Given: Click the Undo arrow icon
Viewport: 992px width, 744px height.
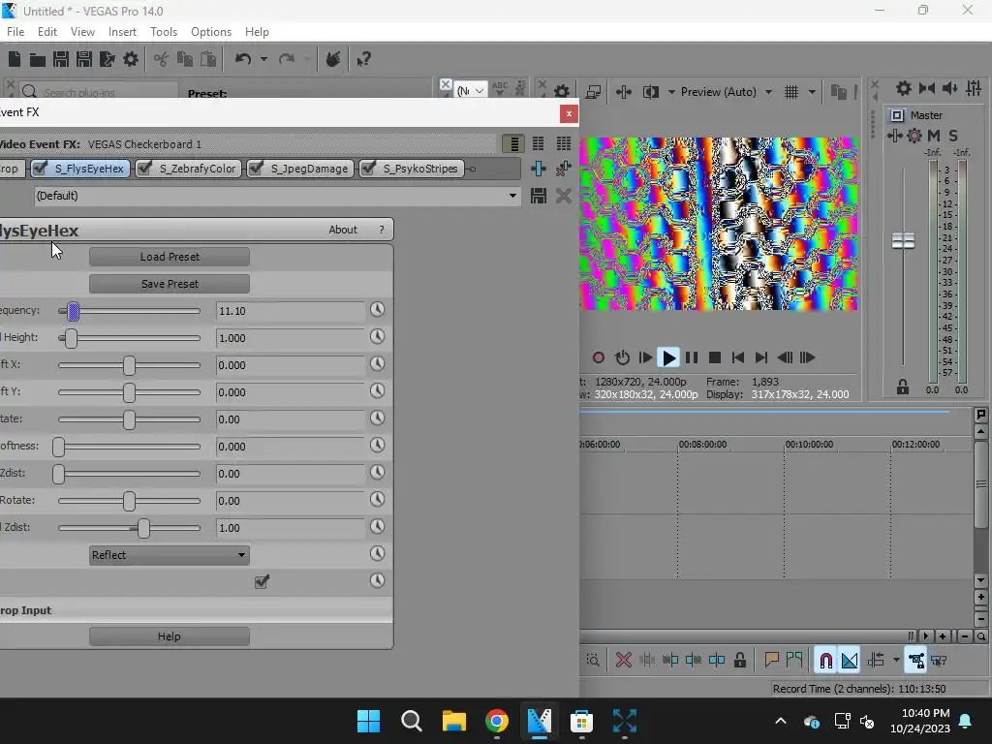Looking at the screenshot, I should pyautogui.click(x=243, y=59).
